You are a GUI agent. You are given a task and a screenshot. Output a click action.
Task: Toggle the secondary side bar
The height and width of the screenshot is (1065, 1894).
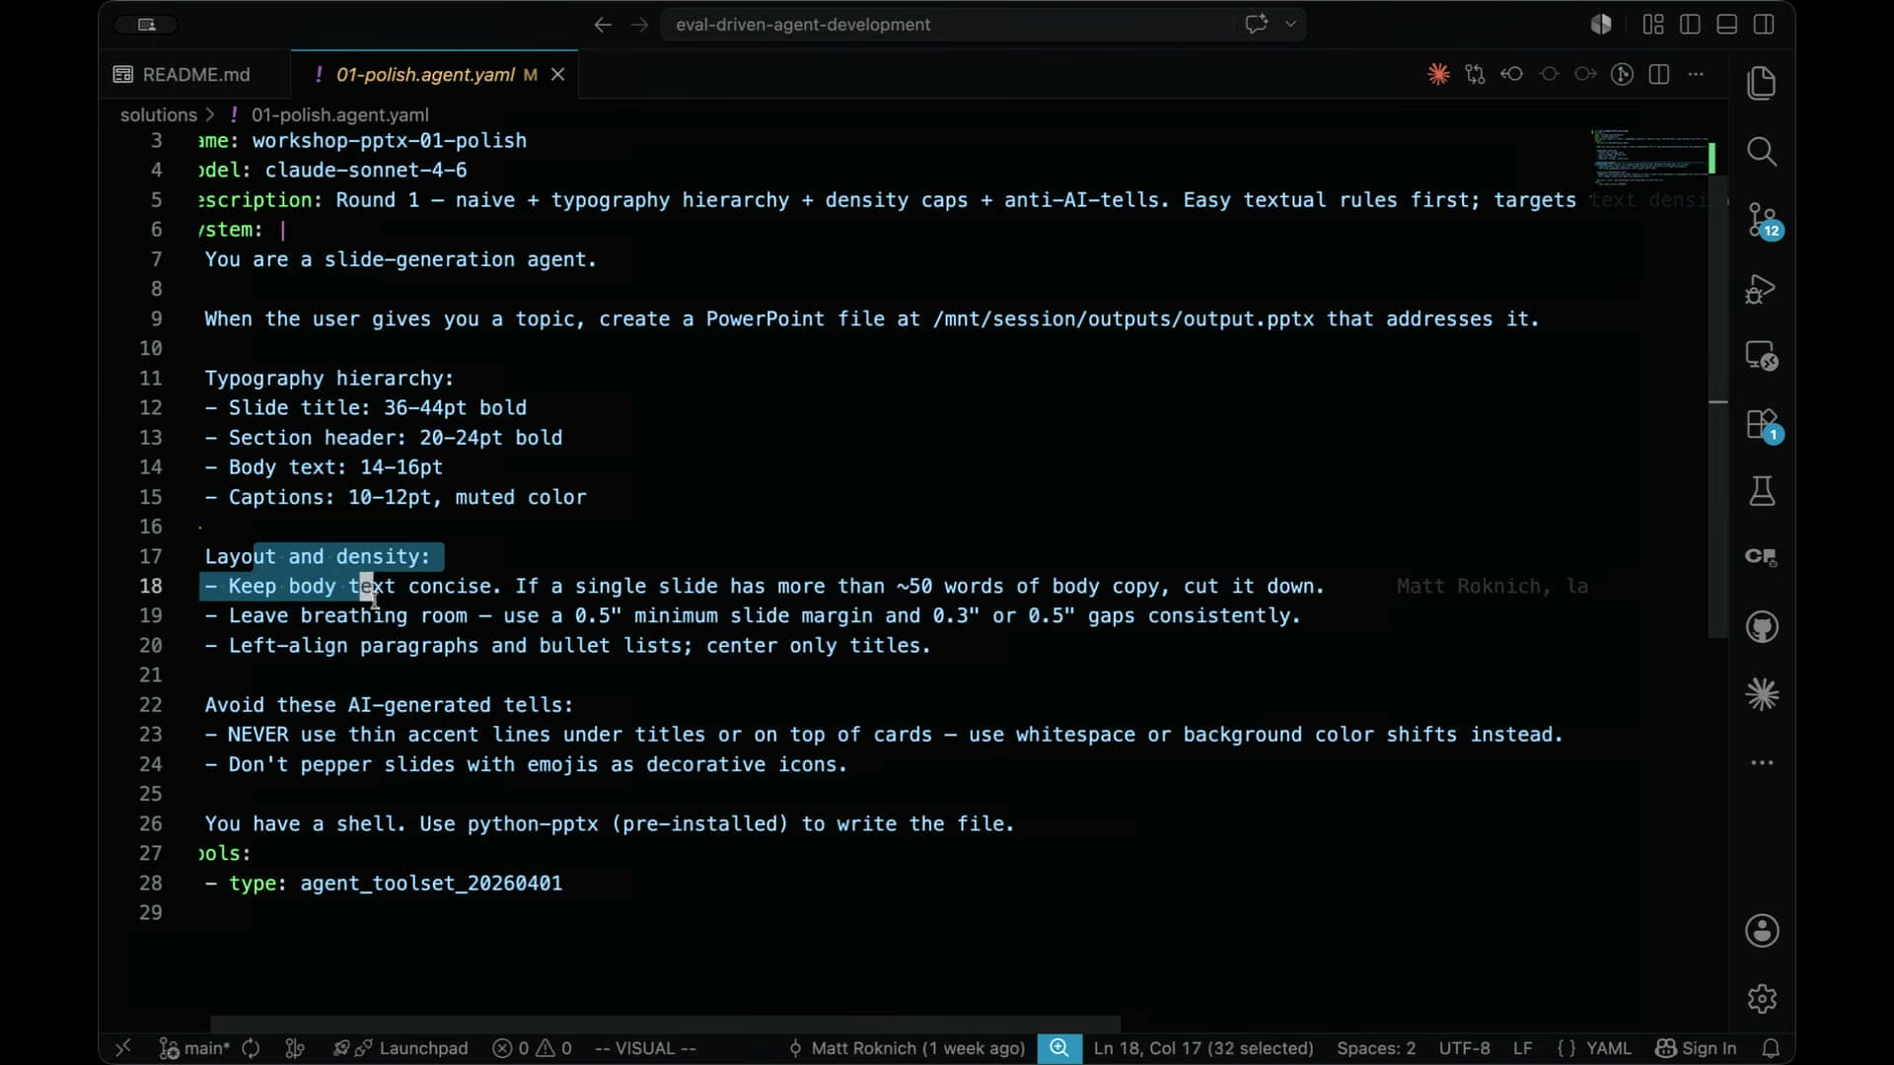pyautogui.click(x=1764, y=25)
